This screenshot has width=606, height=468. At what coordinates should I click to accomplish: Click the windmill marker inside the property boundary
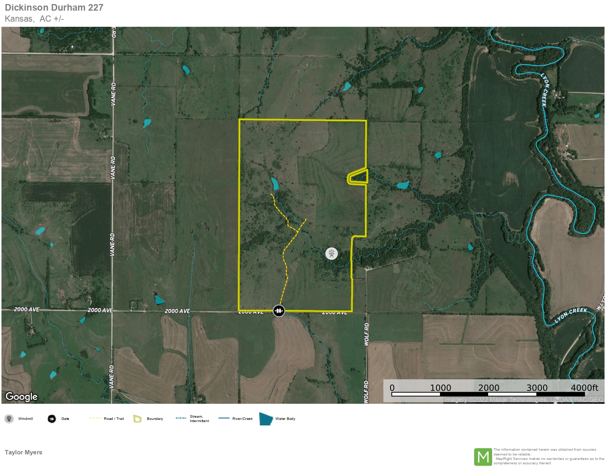click(331, 253)
